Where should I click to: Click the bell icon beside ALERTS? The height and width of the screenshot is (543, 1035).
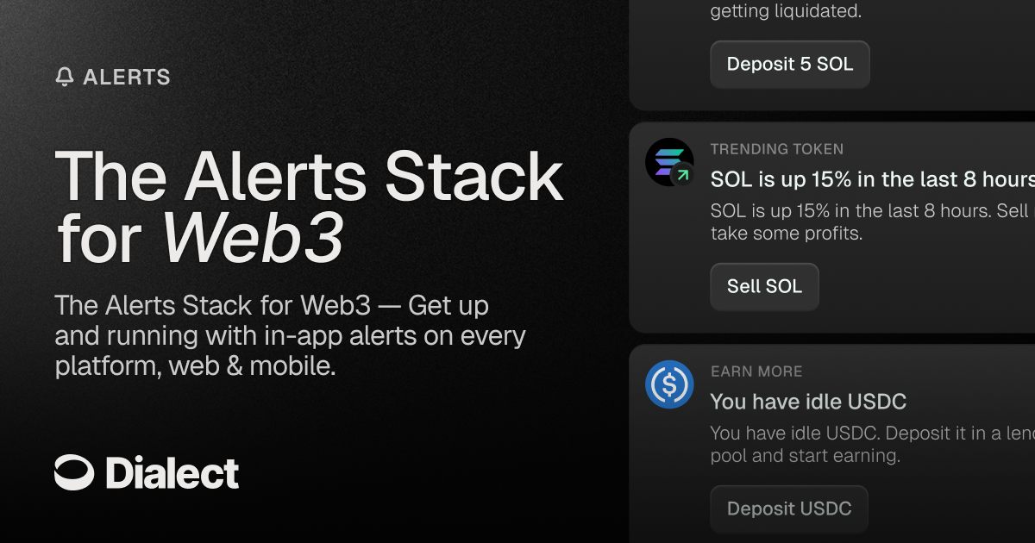click(65, 78)
